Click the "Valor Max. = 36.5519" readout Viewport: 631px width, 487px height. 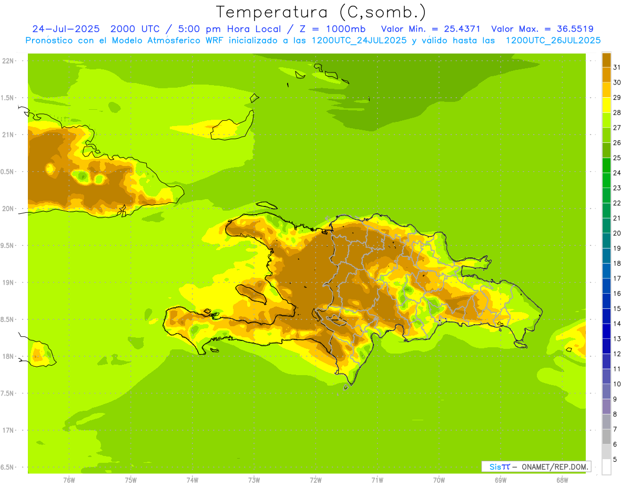pos(543,29)
